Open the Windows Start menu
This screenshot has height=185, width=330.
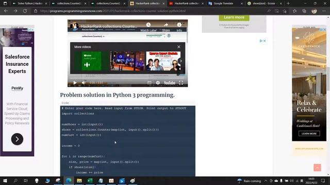click(x=5, y=180)
